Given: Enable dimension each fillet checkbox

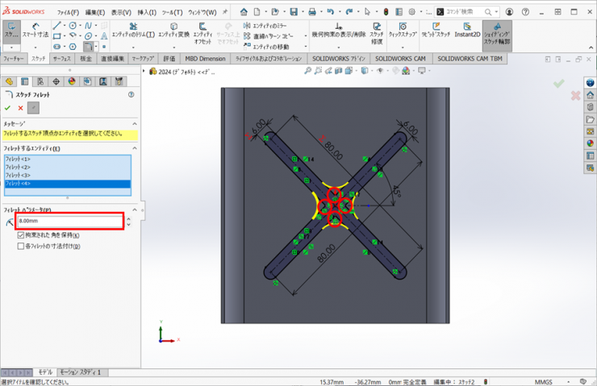Looking at the screenshot, I should click(x=21, y=246).
